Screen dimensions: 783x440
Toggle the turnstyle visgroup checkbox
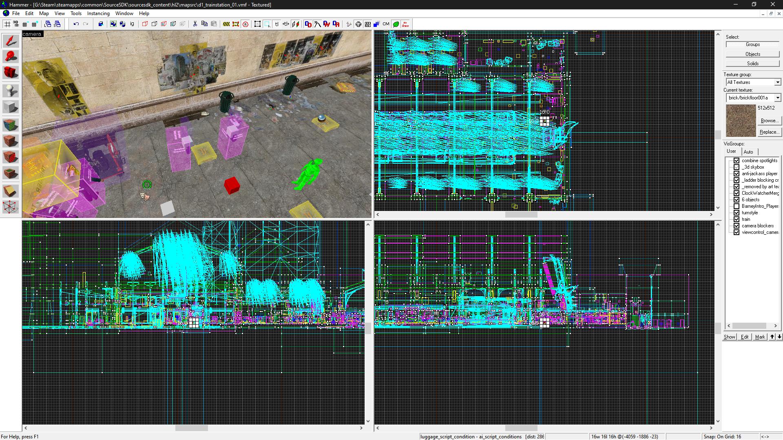coord(737,213)
